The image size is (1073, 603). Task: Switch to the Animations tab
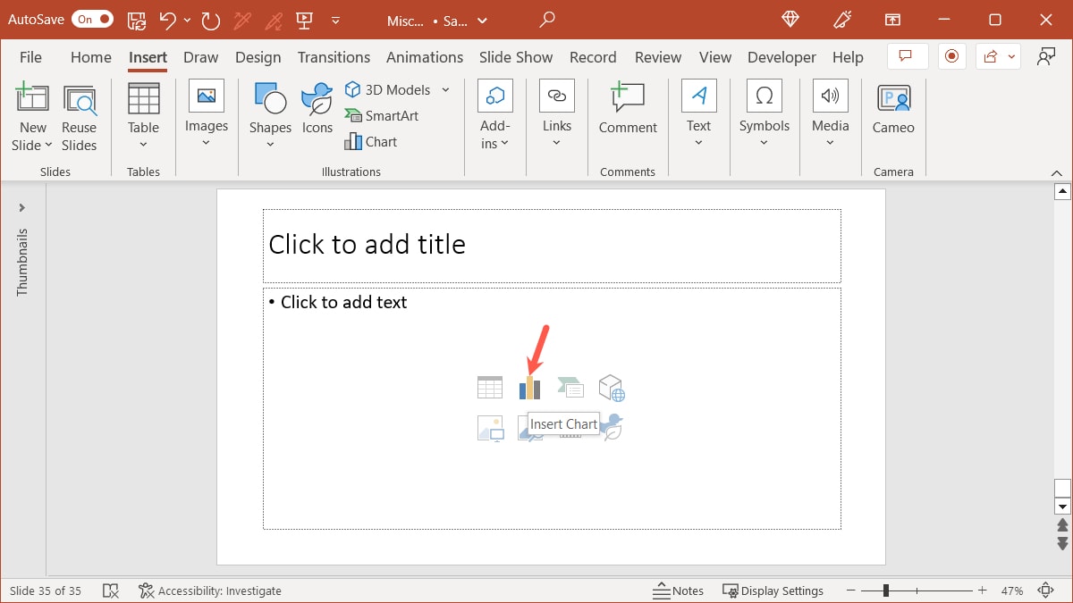(425, 56)
